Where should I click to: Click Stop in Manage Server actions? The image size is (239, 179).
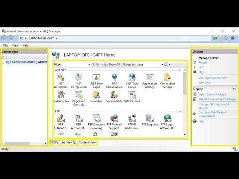pos(201,72)
